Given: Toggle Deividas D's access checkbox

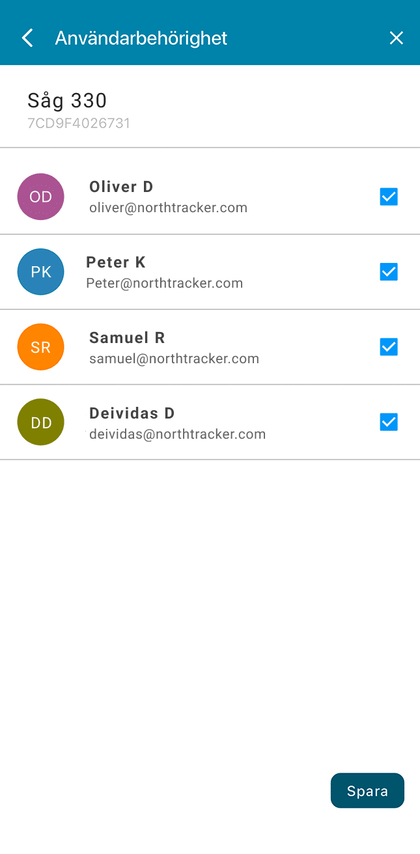Looking at the screenshot, I should tap(389, 422).
